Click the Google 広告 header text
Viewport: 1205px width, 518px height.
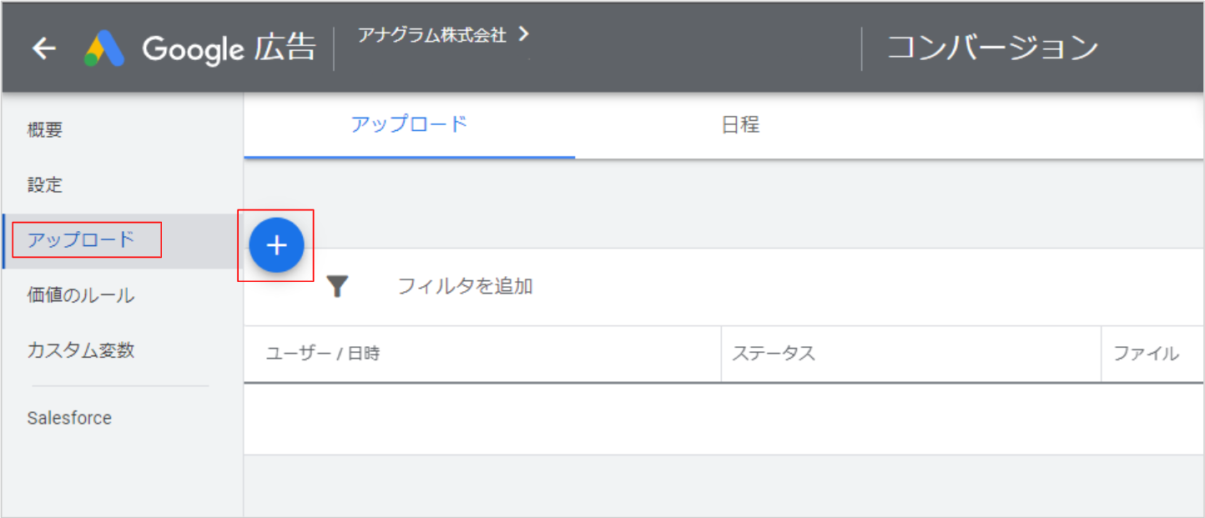tap(229, 49)
